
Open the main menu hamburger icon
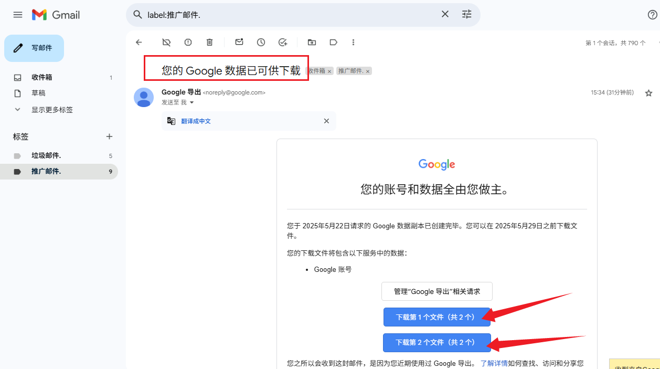click(18, 15)
